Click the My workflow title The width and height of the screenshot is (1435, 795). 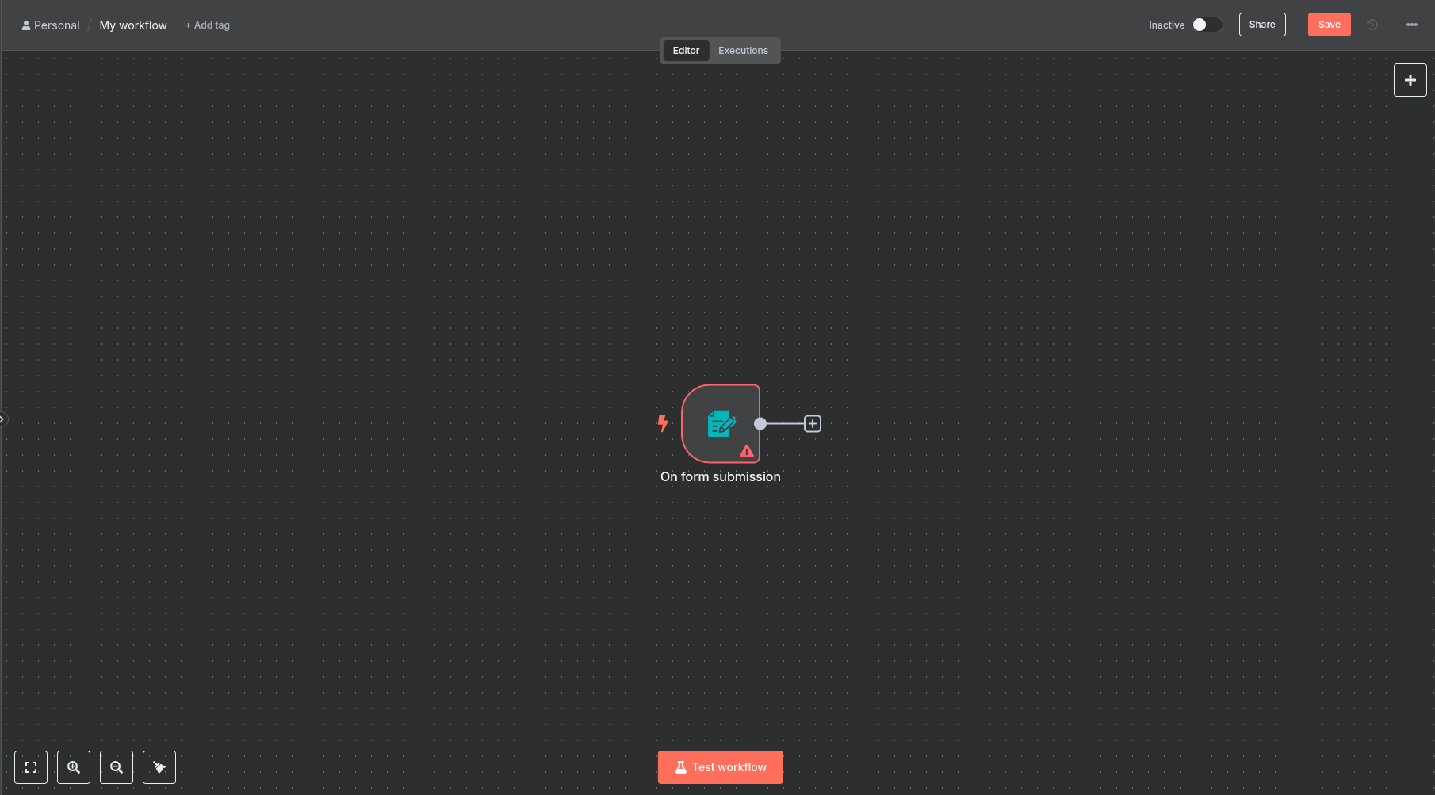point(133,25)
